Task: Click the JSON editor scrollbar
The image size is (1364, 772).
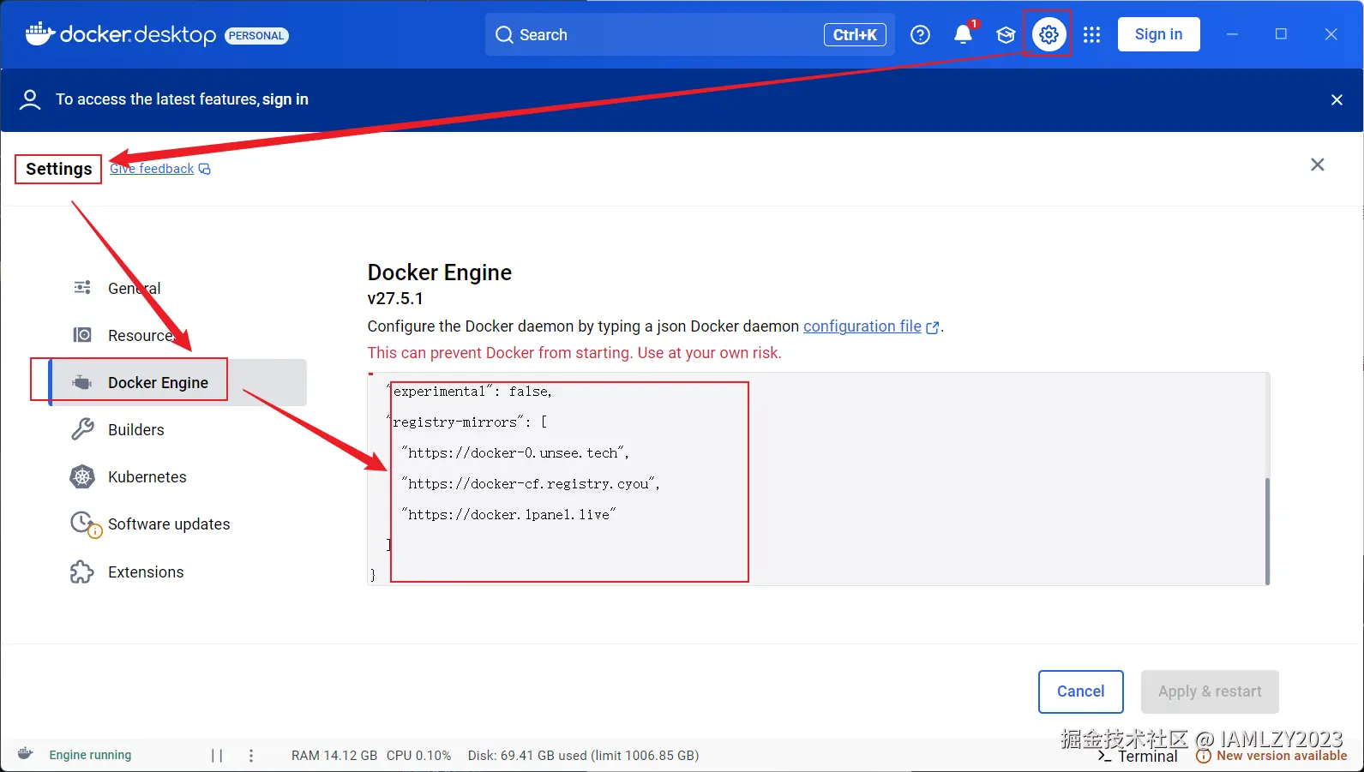Action: click(1267, 530)
